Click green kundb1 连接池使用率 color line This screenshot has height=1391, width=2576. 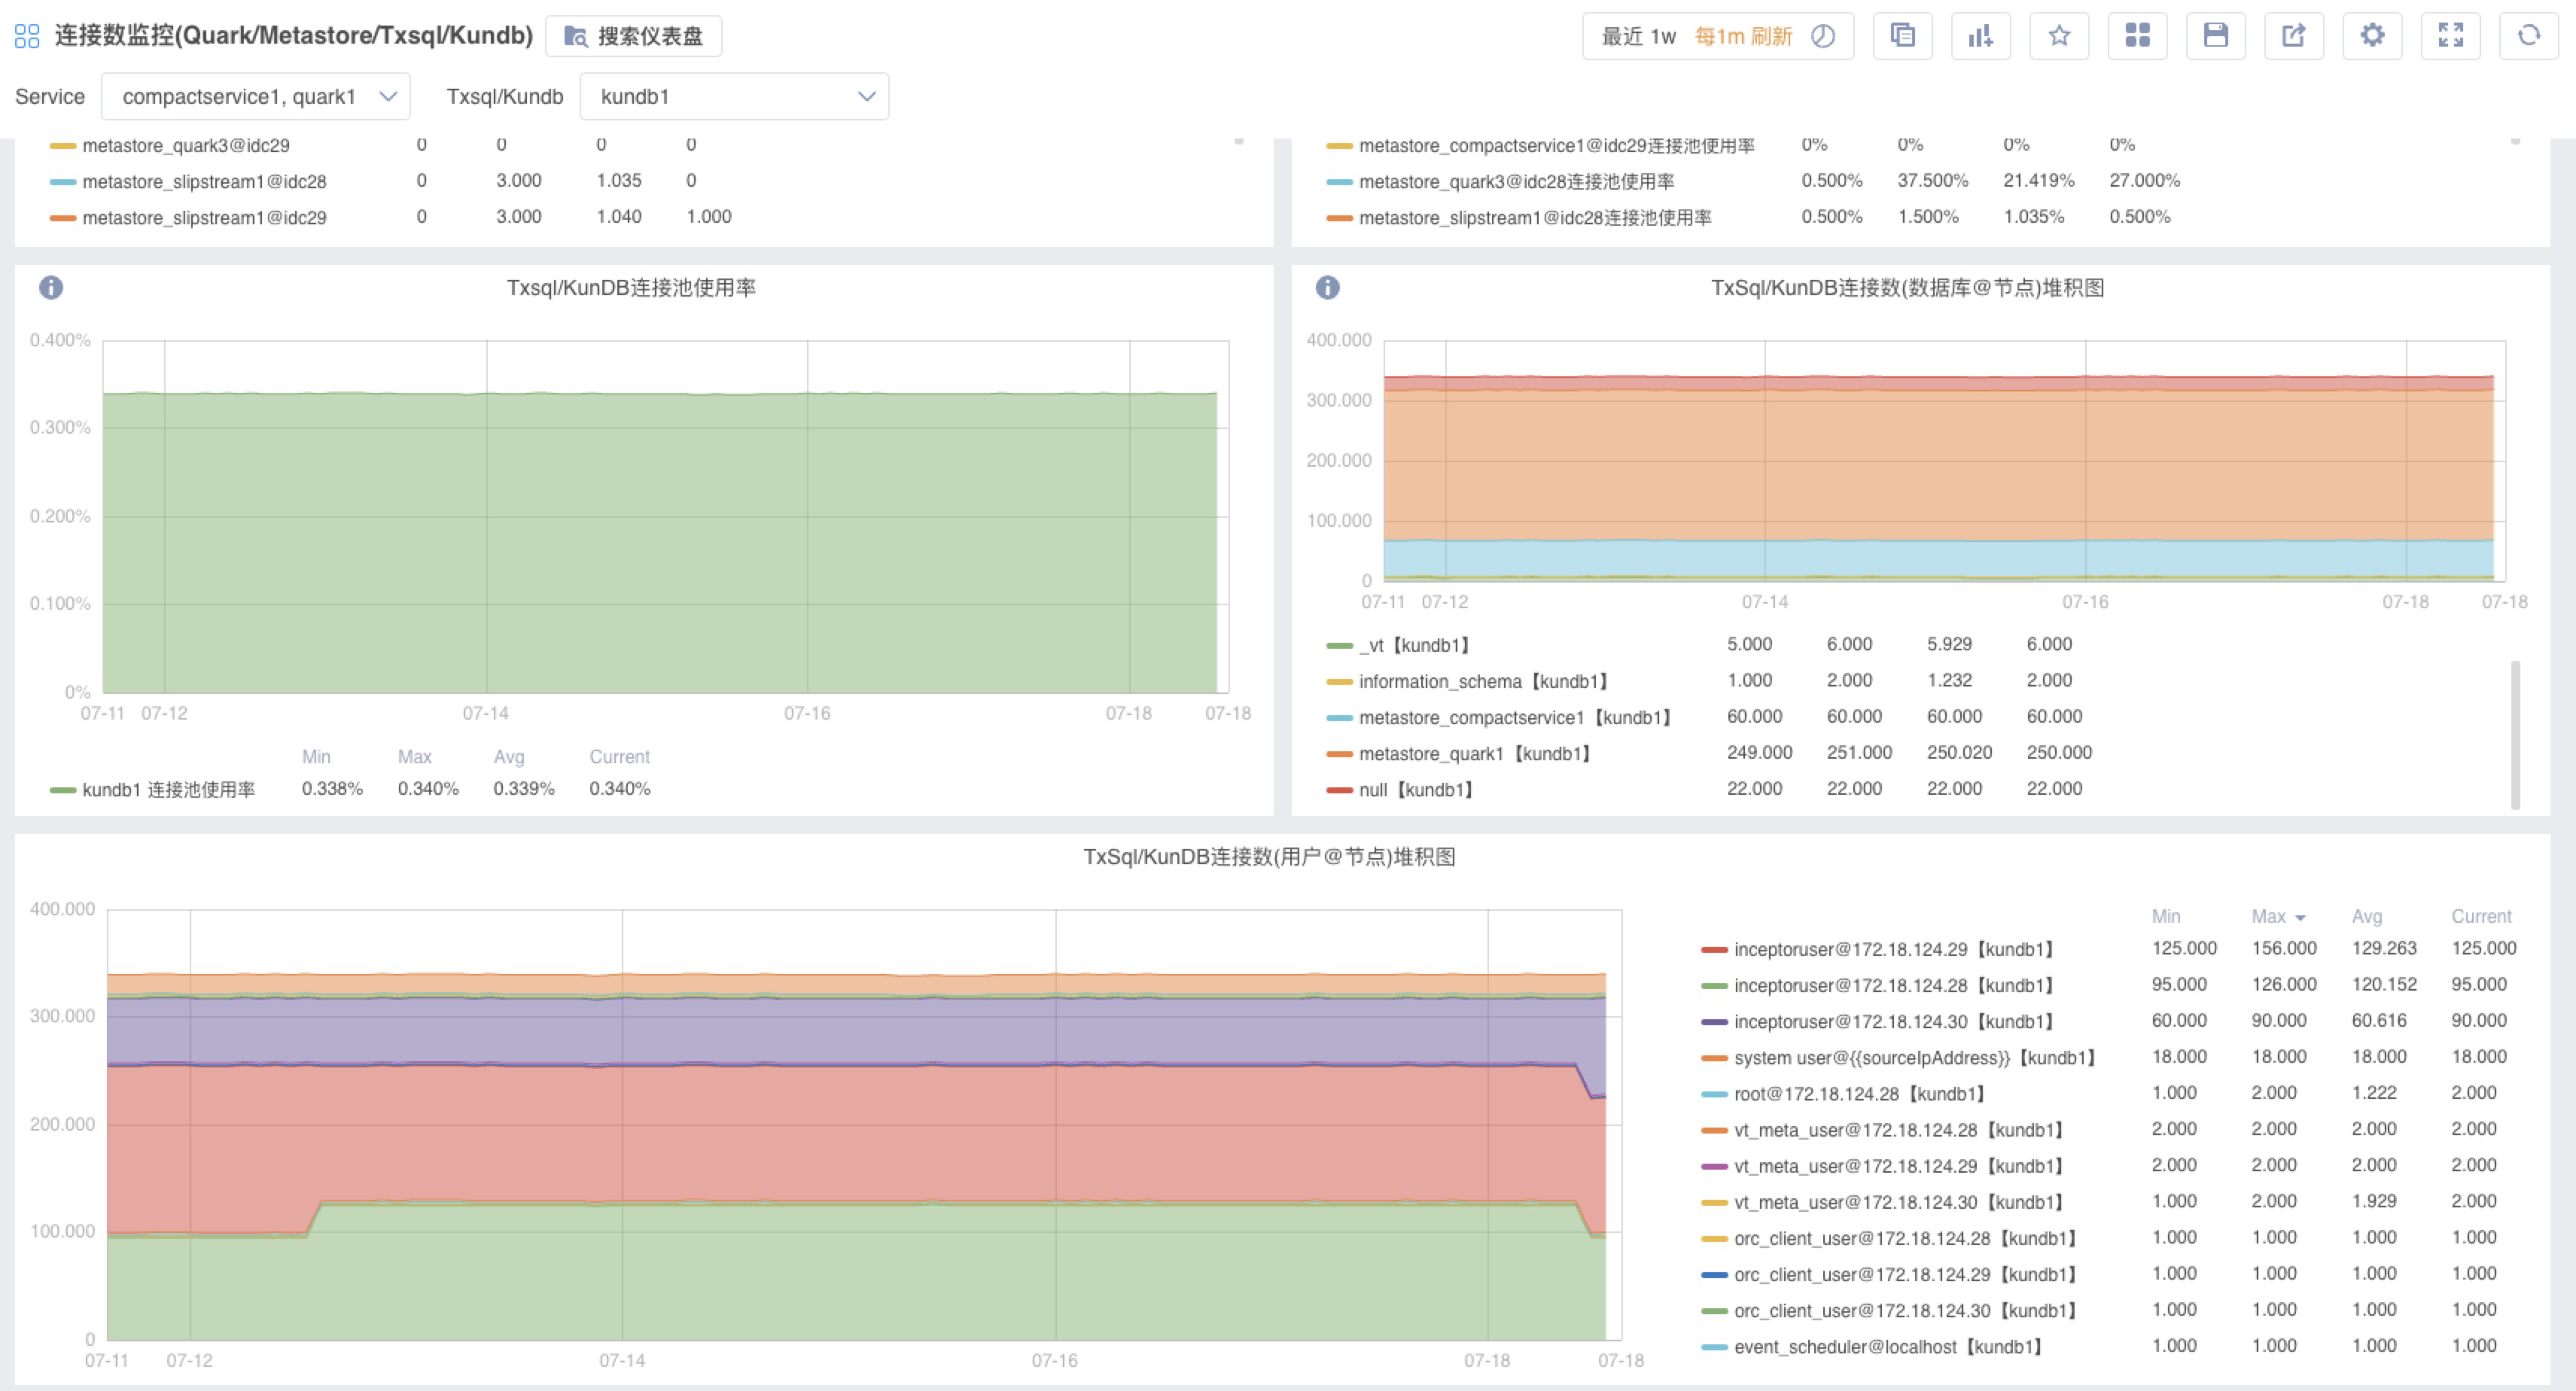pos(63,790)
